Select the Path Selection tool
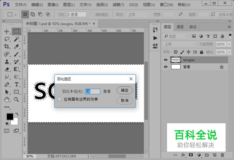The height and width of the screenshot is (160, 234). coord(7,92)
